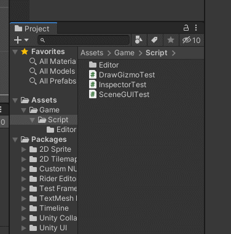Open Search by Type filter icon
Image resolution: width=231 pixels, height=234 pixels.
[139, 40]
